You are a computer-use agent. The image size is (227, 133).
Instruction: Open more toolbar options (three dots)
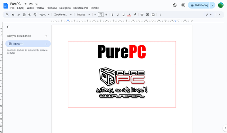(160, 15)
